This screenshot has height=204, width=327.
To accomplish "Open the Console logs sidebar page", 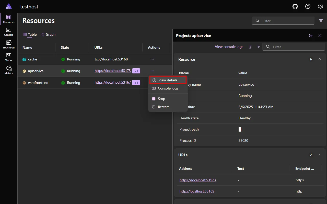I will pos(8,31).
